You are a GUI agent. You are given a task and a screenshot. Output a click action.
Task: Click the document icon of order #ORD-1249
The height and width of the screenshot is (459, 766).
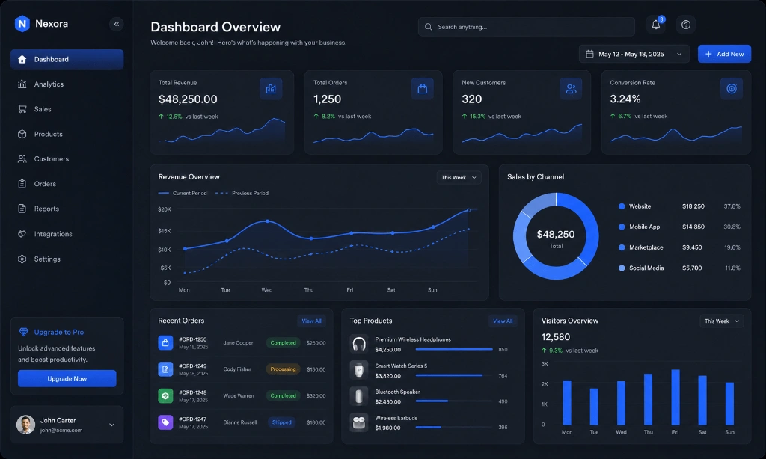tap(165, 369)
